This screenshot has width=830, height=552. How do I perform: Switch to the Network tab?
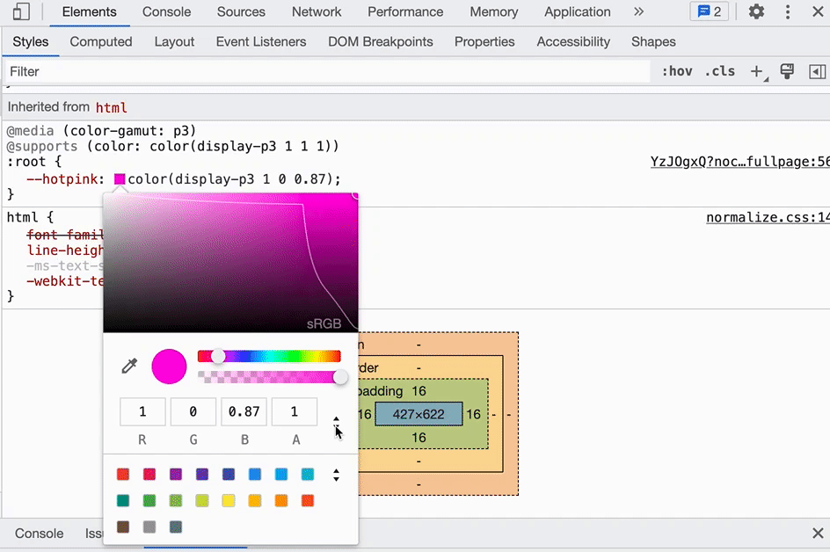(317, 11)
